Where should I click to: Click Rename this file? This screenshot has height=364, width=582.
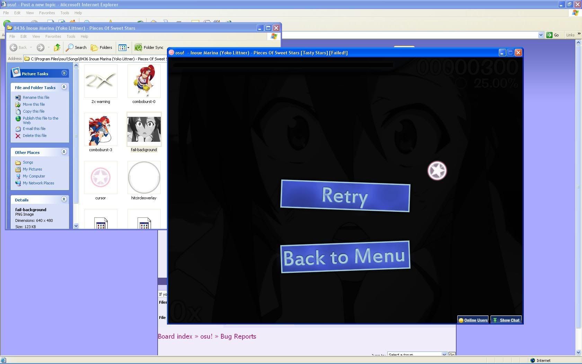pos(36,97)
